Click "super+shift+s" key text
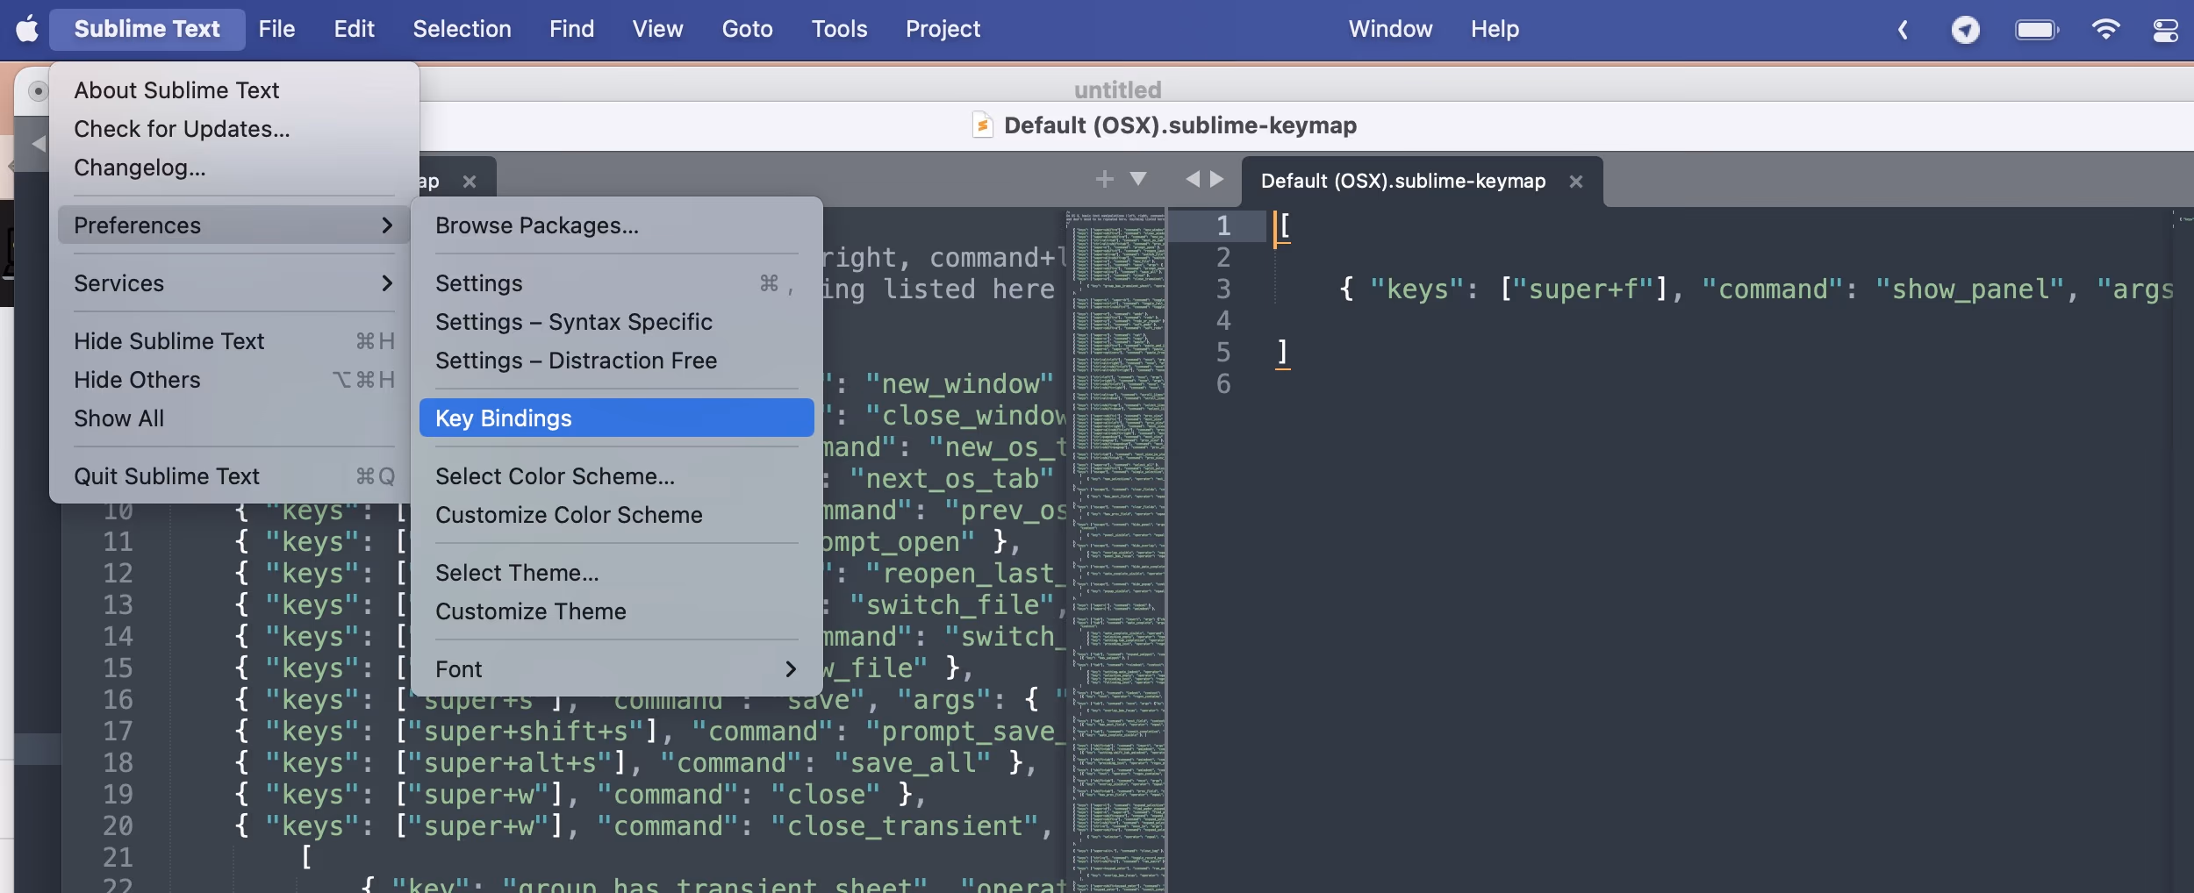The width and height of the screenshot is (2194, 893). point(525,731)
